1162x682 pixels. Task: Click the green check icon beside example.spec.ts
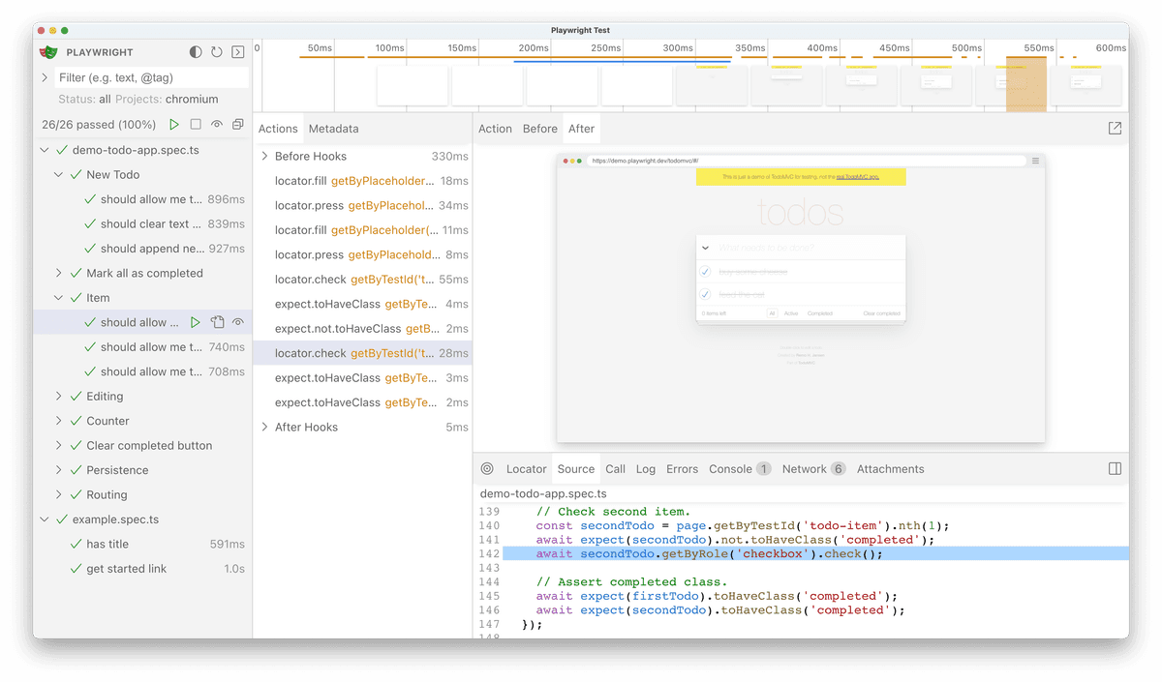pyautogui.click(x=62, y=519)
